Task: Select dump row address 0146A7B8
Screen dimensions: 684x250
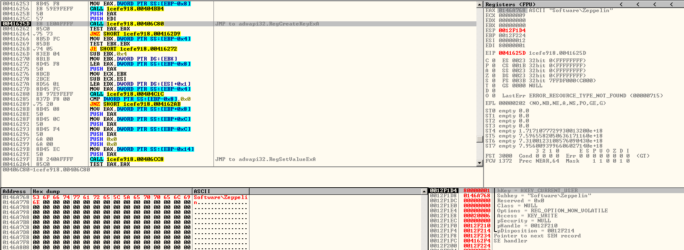Action: click(16, 222)
